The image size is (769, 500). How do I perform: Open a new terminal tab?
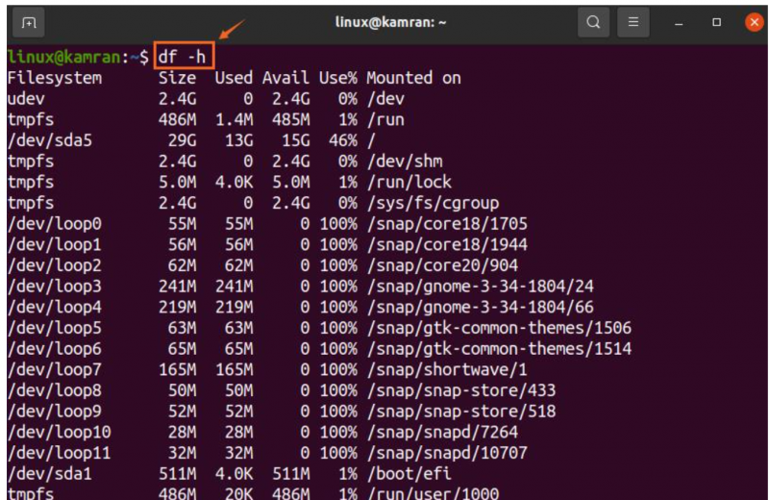click(29, 22)
